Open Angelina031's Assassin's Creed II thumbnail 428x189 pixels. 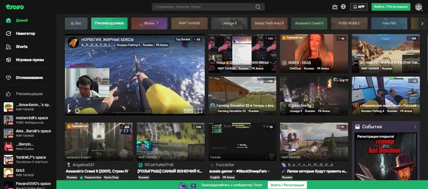pos(99,141)
